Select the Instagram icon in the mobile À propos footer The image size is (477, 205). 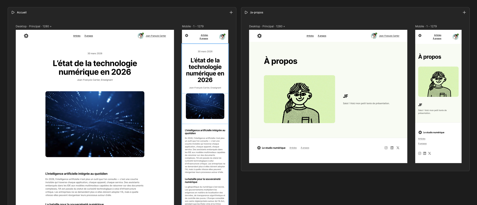coord(420,153)
